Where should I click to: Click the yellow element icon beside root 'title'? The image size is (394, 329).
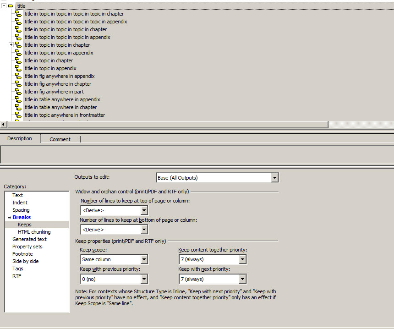(x=11, y=6)
